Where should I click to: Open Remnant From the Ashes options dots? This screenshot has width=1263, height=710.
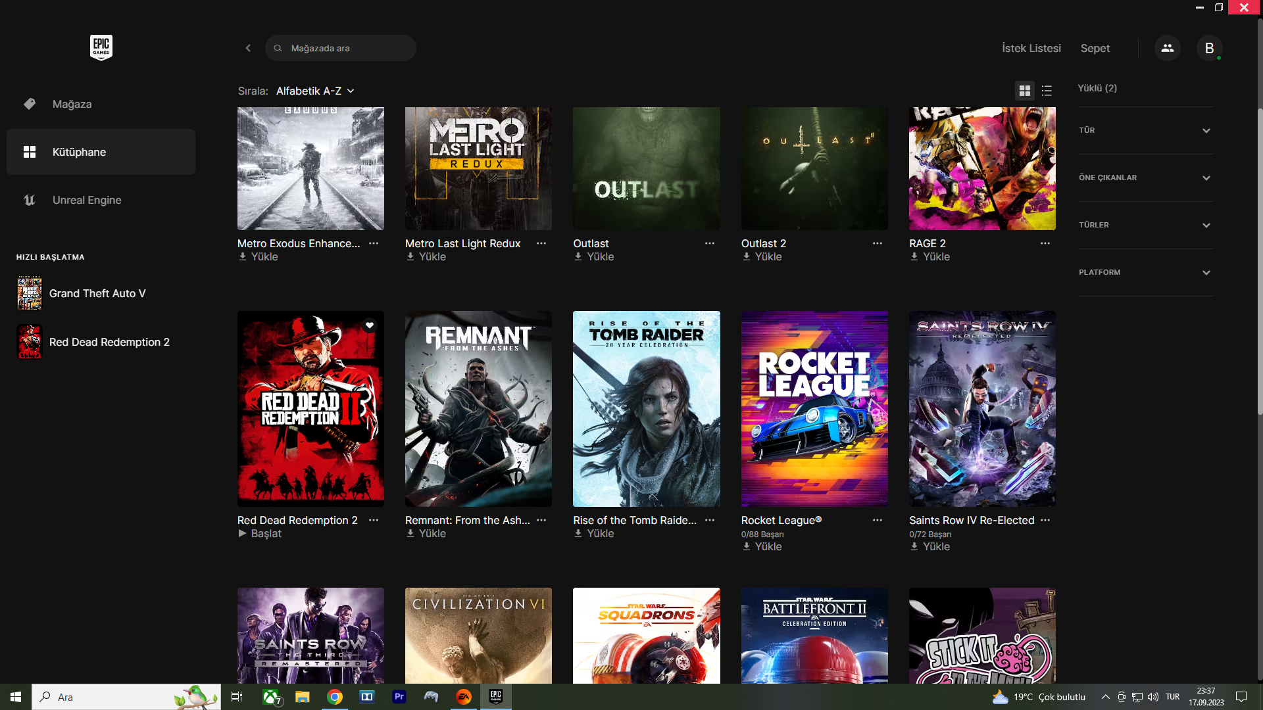(541, 520)
